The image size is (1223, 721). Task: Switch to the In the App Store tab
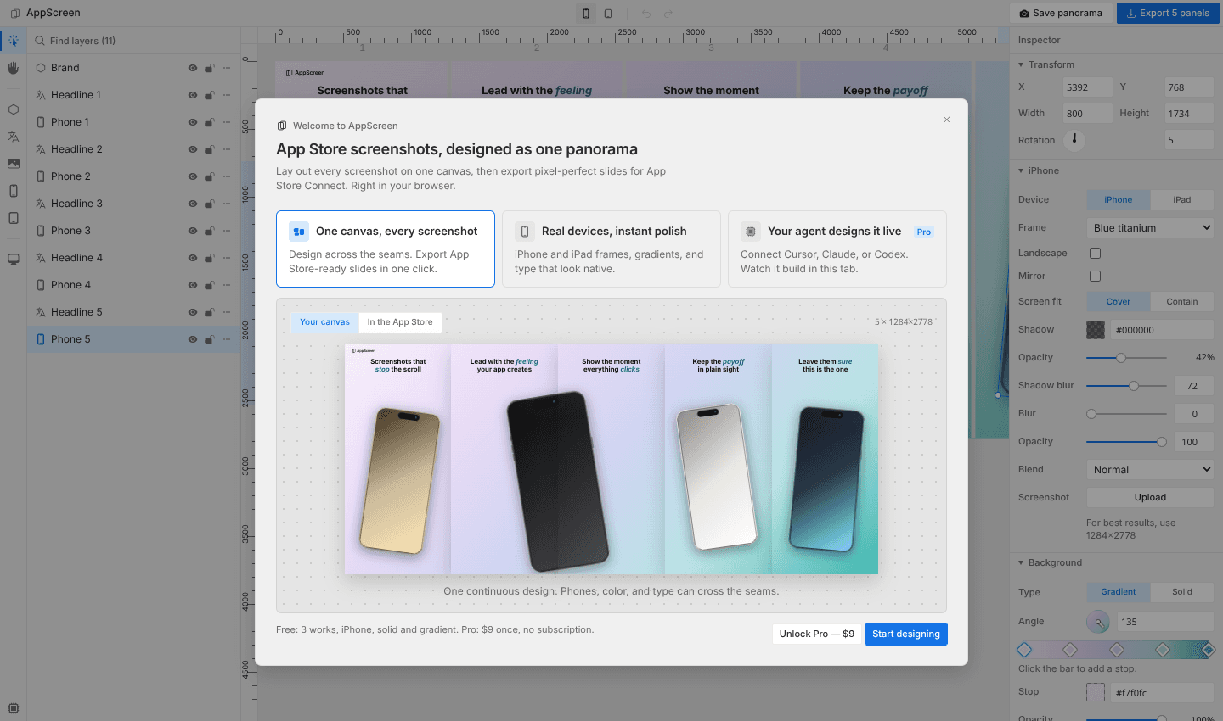click(x=400, y=322)
